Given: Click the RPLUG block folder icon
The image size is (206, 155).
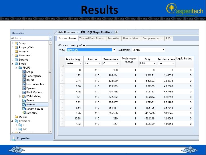Looking at the screenshot, I should (x=20, y=68).
